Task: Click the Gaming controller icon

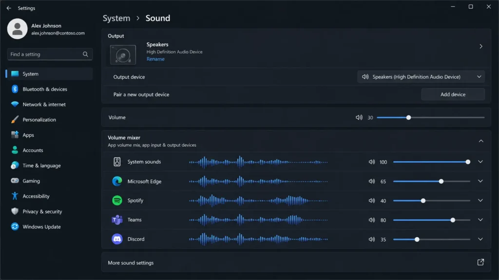Action: 15,181
